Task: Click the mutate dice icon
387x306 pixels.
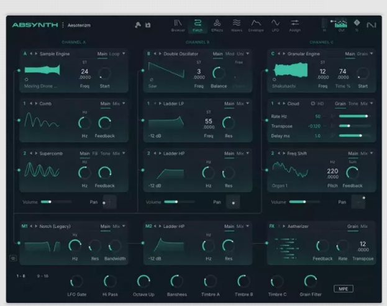Action: (138, 25)
